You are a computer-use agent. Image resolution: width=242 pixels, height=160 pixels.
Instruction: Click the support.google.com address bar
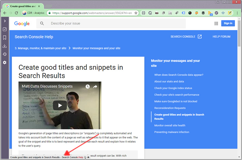click(x=92, y=13)
